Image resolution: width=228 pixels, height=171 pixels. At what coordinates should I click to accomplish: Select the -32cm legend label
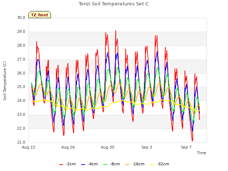pos(163,164)
